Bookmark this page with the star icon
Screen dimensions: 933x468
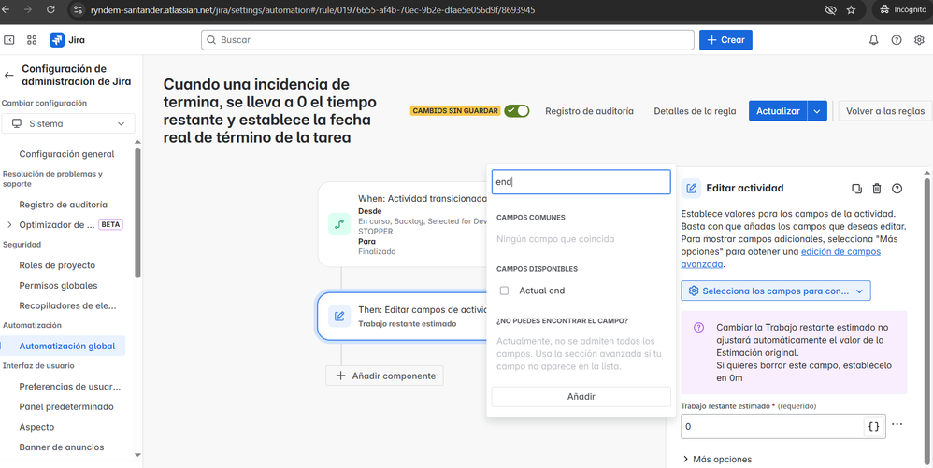851,9
